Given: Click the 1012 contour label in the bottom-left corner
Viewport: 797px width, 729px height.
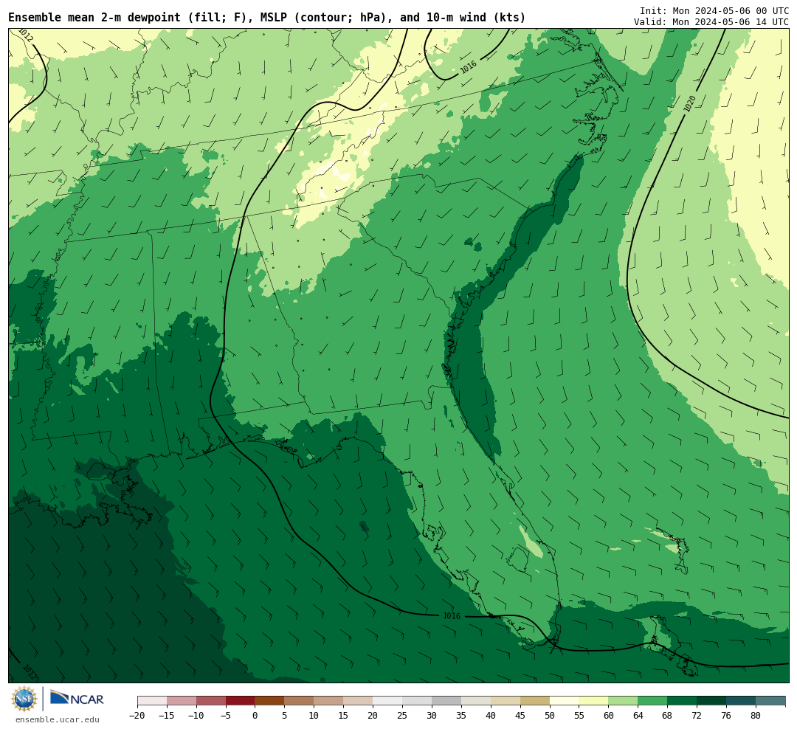Looking at the screenshot, I should pos(29,673).
